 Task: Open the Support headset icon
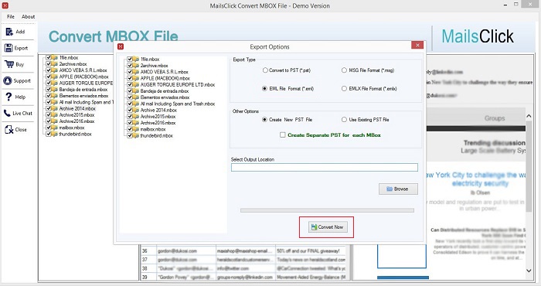point(8,80)
